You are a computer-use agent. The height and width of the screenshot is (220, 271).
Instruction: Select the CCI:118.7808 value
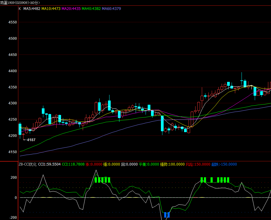tap(73, 164)
